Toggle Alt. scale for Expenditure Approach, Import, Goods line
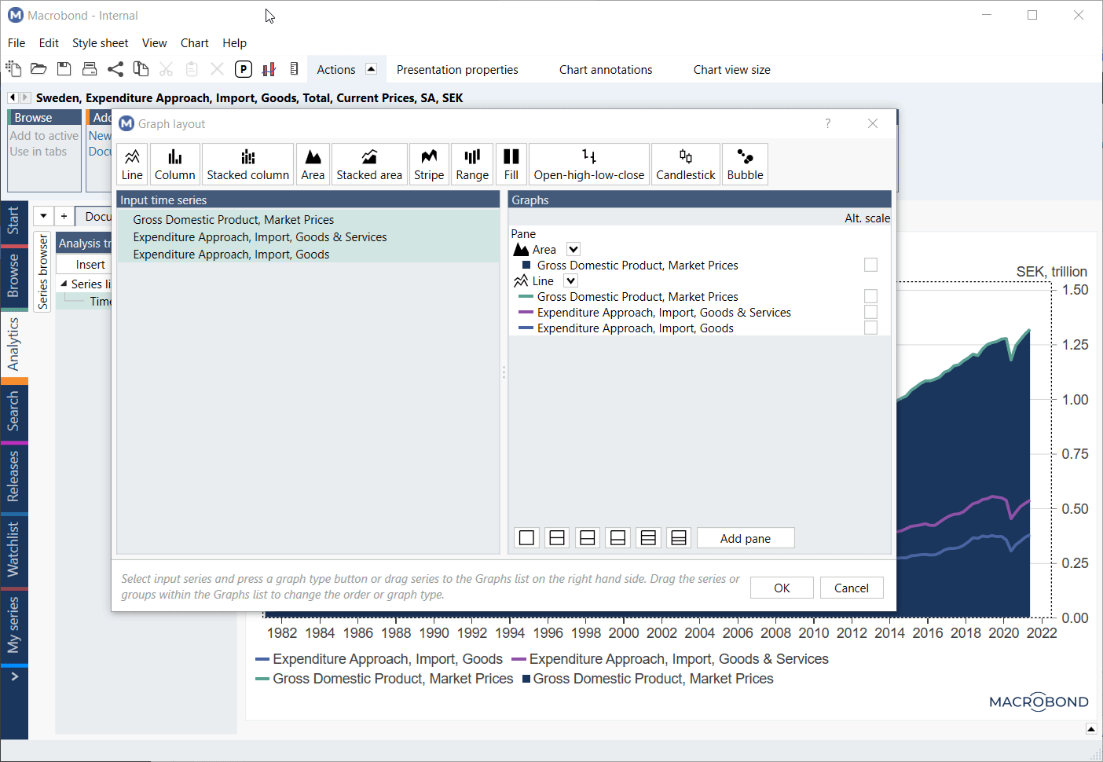This screenshot has height=762, width=1103. pyautogui.click(x=870, y=328)
